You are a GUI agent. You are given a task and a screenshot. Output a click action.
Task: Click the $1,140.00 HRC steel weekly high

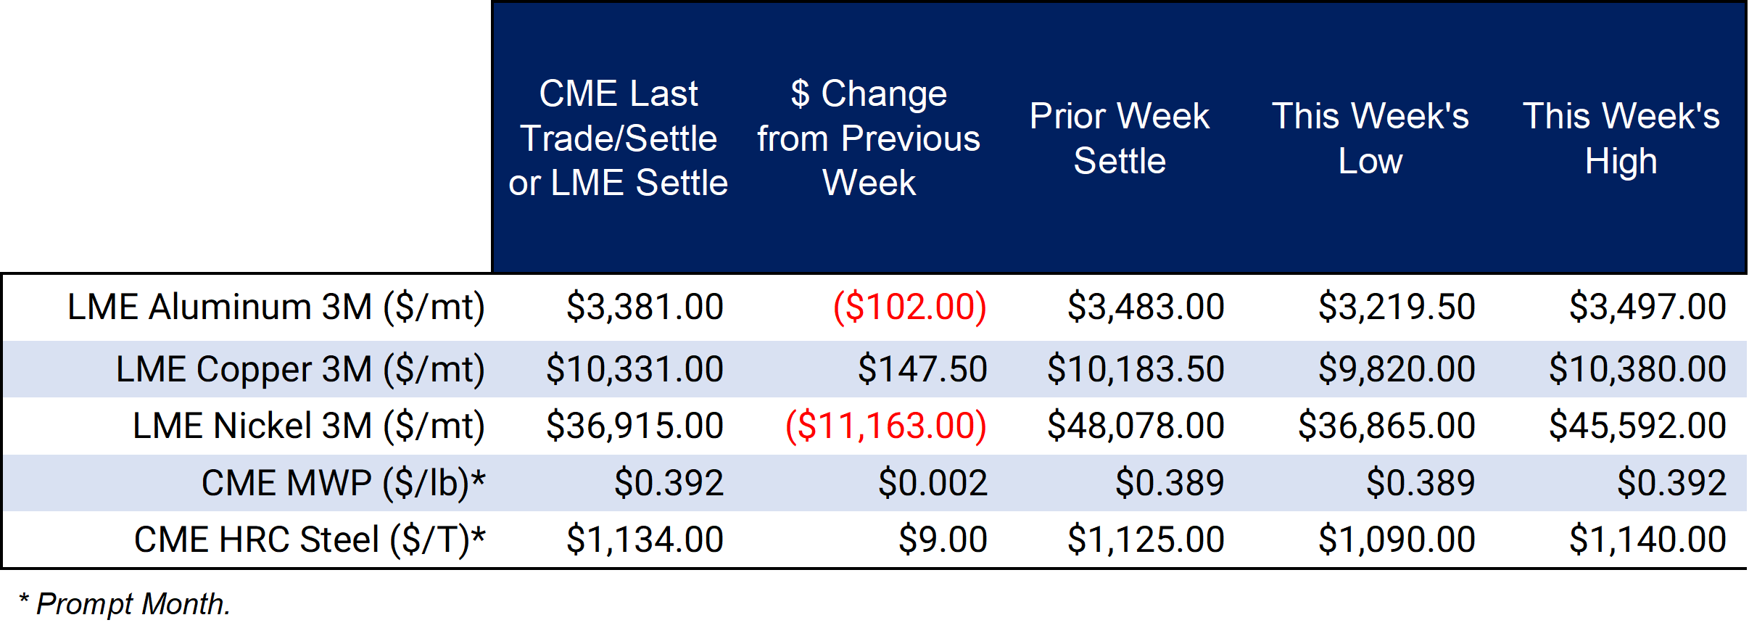[1647, 540]
